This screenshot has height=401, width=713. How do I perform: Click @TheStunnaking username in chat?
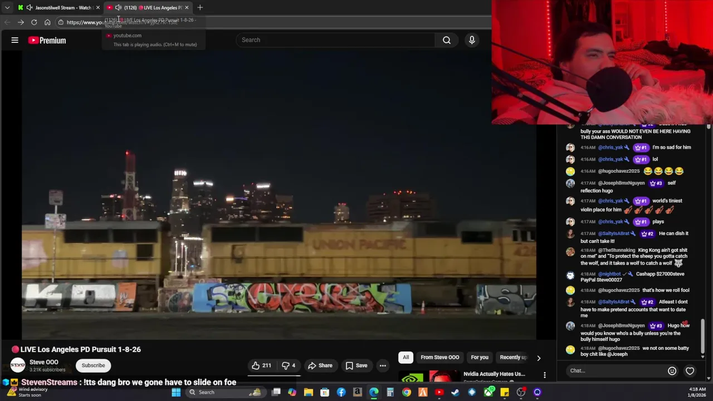[617, 251]
